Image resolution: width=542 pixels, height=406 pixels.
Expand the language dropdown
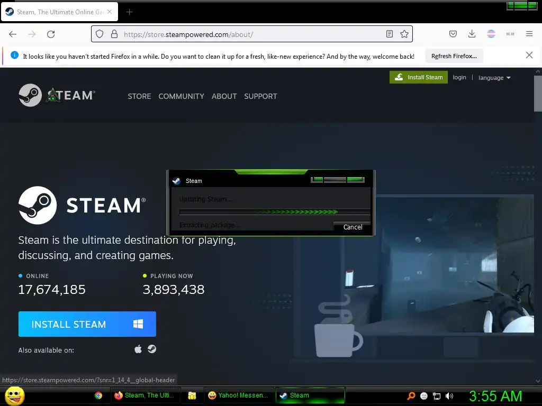494,78
